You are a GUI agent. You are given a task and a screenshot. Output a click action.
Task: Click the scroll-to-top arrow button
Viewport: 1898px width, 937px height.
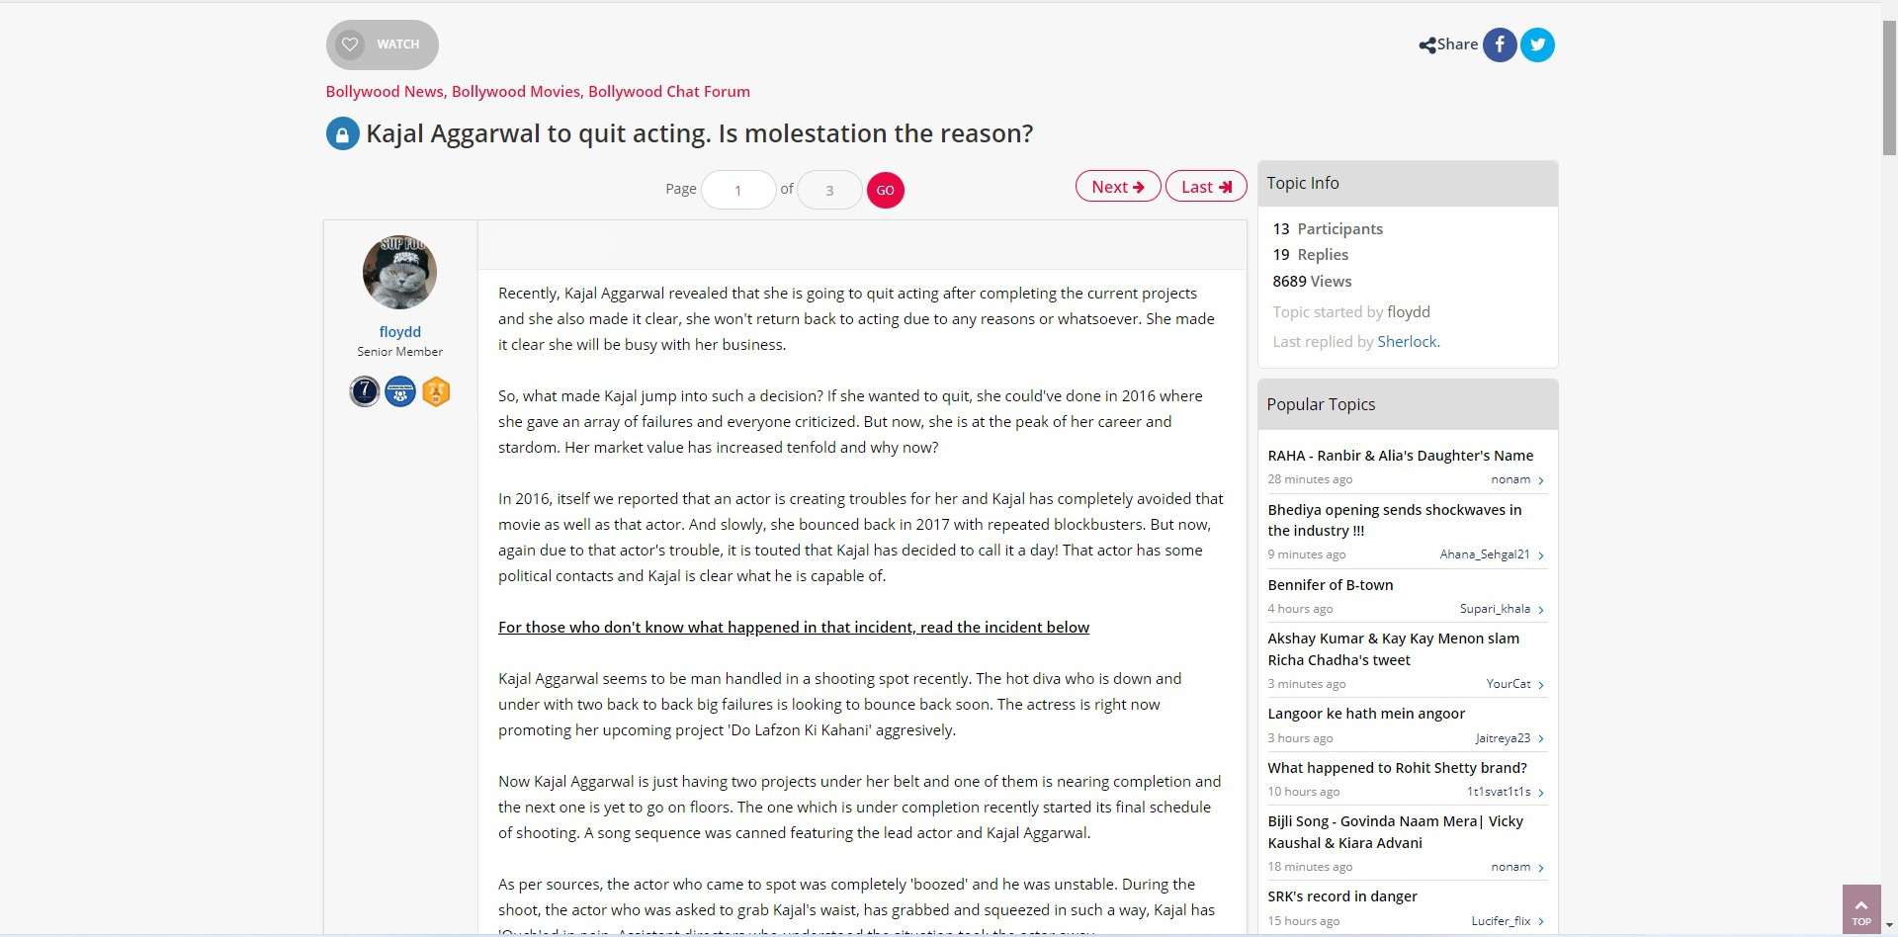click(x=1860, y=909)
